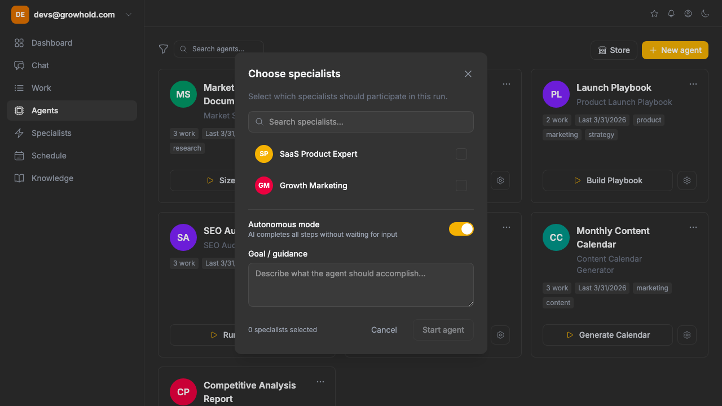The width and height of the screenshot is (722, 406).
Task: Open settings gear on Monthly Content Calendar card
Action: tap(687, 335)
